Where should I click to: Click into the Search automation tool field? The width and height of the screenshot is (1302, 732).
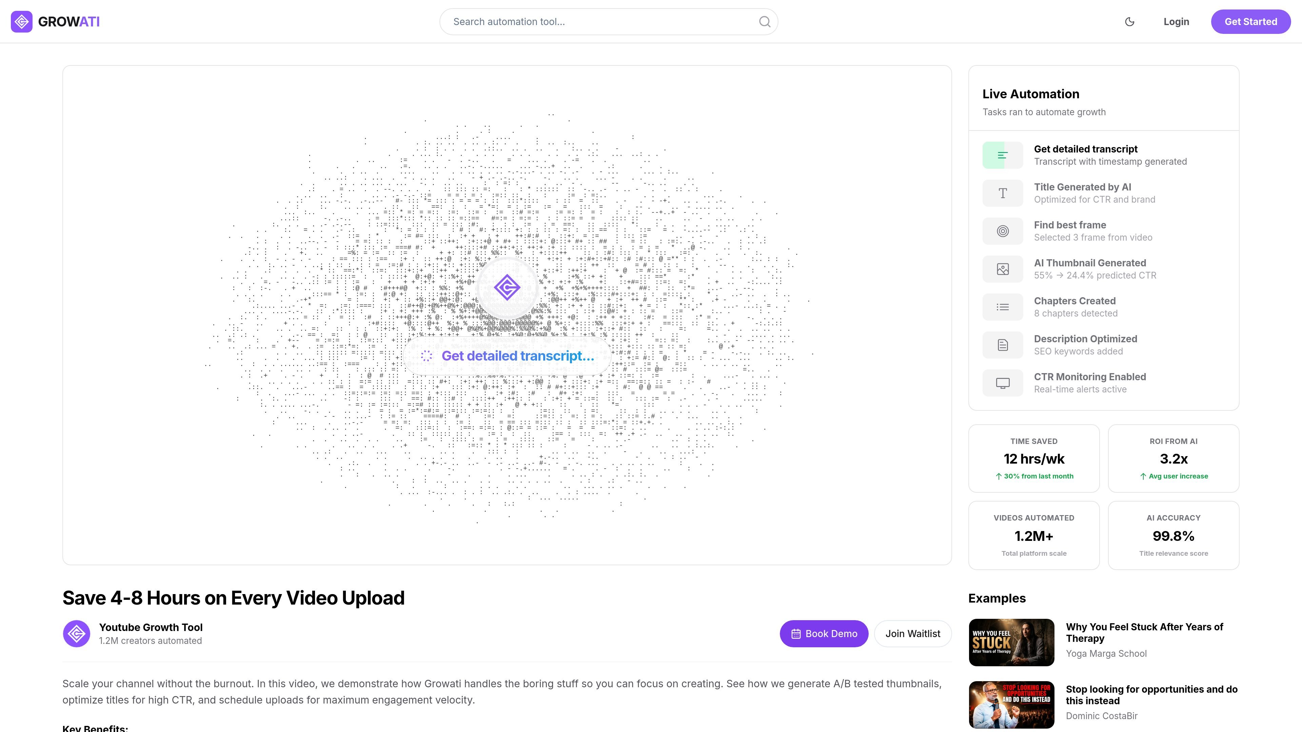(609, 22)
